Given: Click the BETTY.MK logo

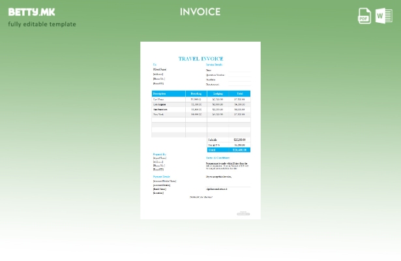Looking at the screenshot, I should [31, 12].
